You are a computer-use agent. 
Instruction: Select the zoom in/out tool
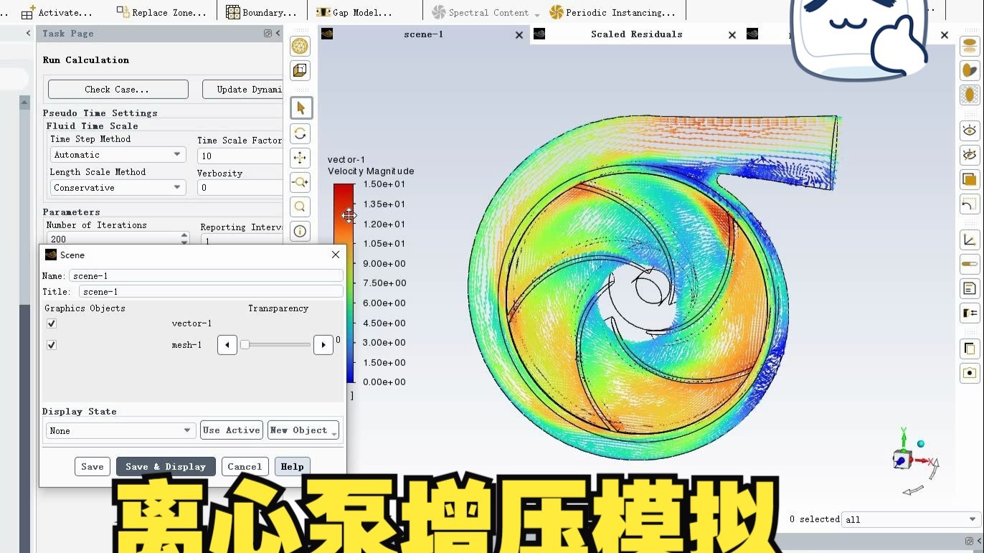tap(300, 181)
